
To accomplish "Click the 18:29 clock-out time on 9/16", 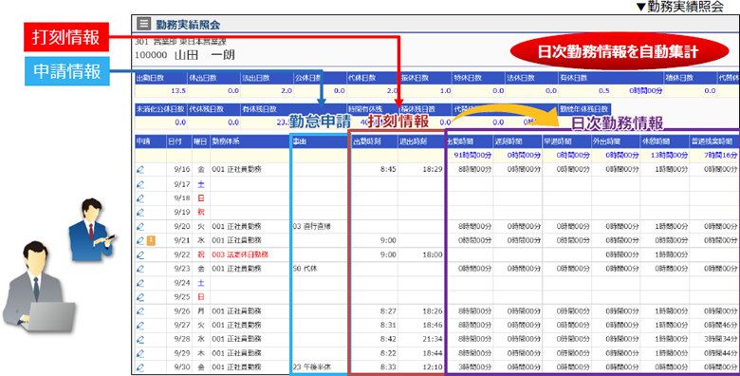I will tap(433, 169).
